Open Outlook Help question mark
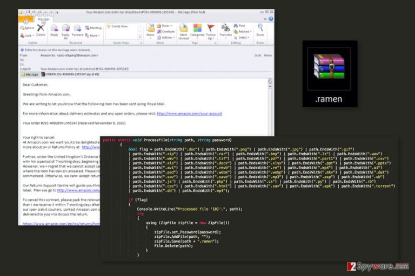This screenshot has width=415, height=276. [271, 19]
